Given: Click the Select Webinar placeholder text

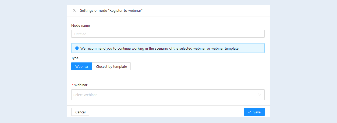Looking at the screenshot, I should pyautogui.click(x=85, y=95).
